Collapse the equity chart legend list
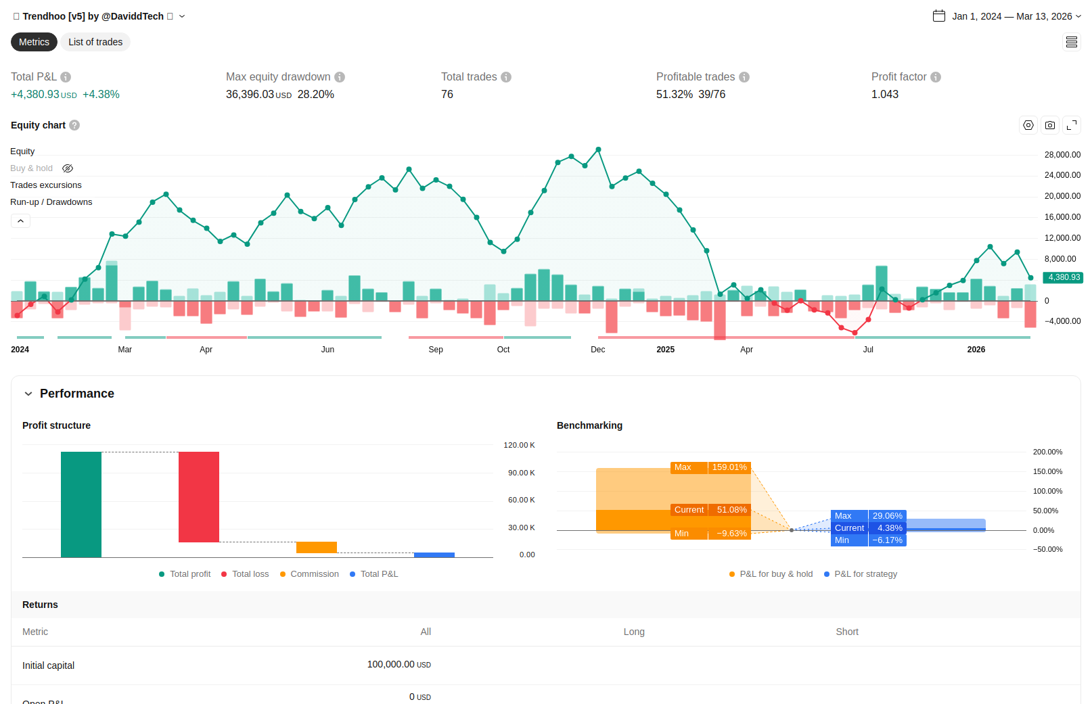1092x704 pixels. [20, 221]
